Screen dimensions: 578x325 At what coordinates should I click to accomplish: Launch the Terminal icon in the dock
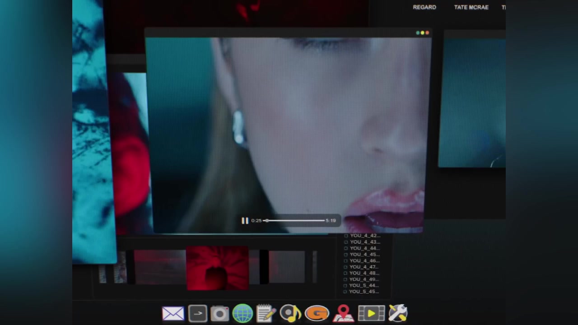(x=198, y=313)
